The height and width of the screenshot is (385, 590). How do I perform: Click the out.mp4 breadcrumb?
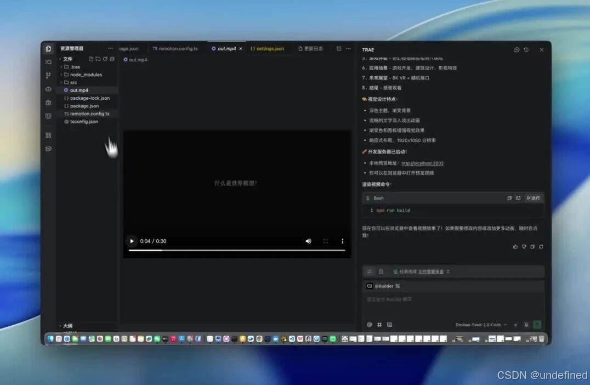[135, 60]
